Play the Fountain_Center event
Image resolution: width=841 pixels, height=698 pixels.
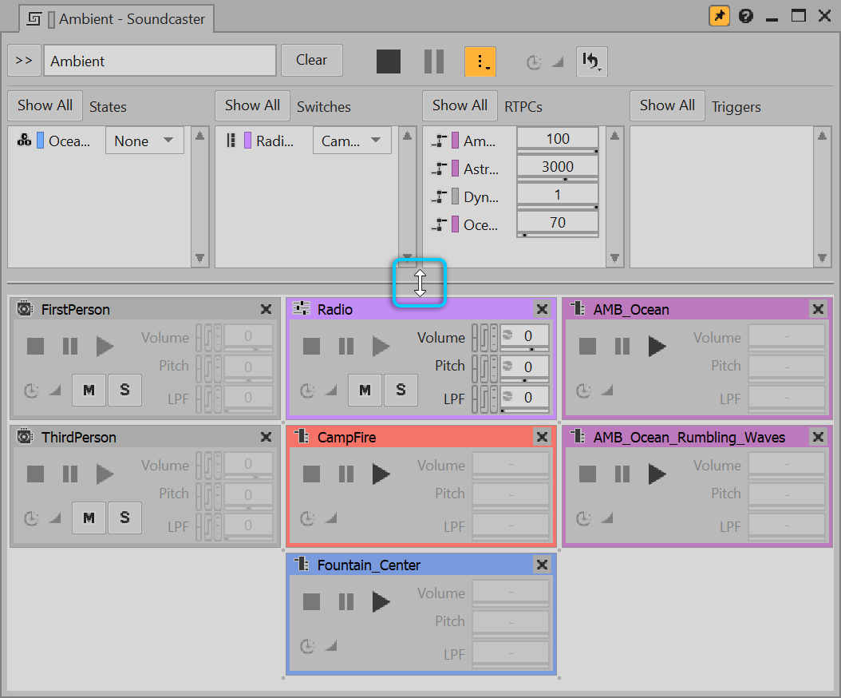[381, 601]
